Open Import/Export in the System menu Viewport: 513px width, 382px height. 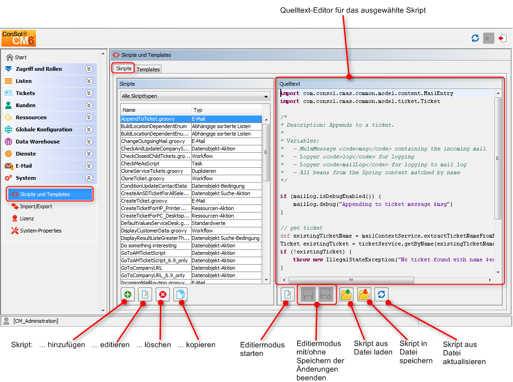point(36,206)
